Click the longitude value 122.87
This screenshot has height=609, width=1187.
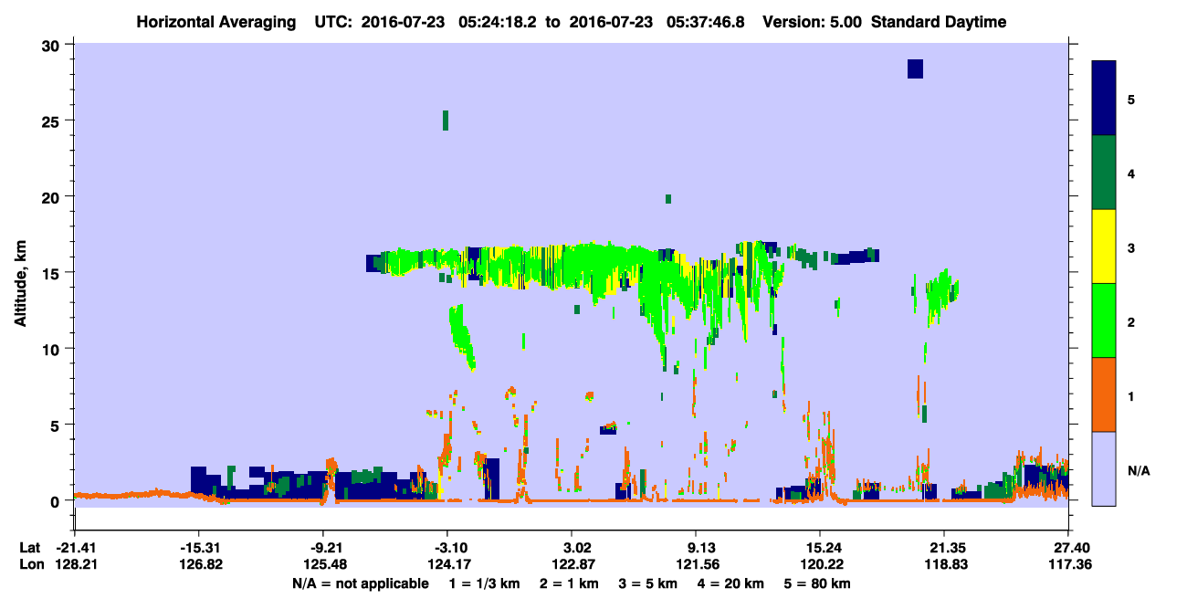pos(572,565)
